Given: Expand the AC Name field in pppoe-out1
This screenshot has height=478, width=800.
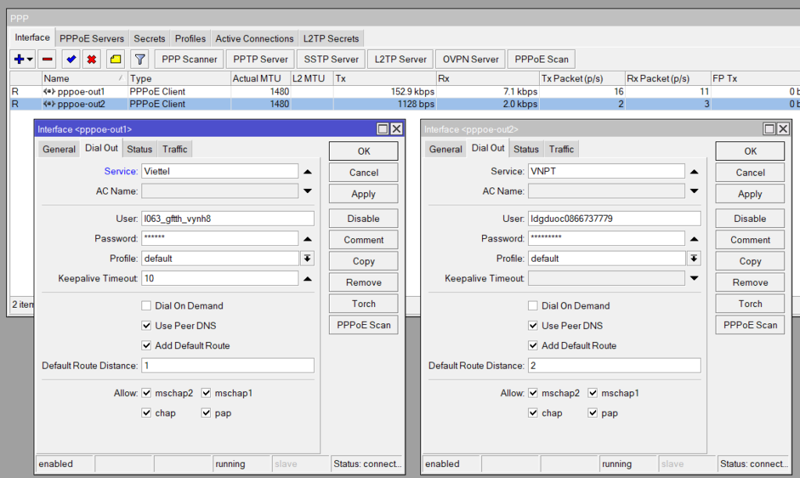Looking at the screenshot, I should pos(307,191).
